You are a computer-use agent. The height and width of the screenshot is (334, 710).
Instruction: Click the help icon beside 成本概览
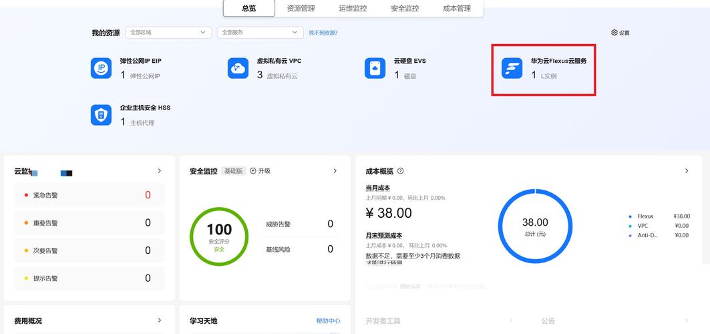coord(400,171)
